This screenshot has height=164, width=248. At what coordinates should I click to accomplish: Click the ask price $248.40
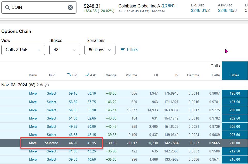pos(226,10)
